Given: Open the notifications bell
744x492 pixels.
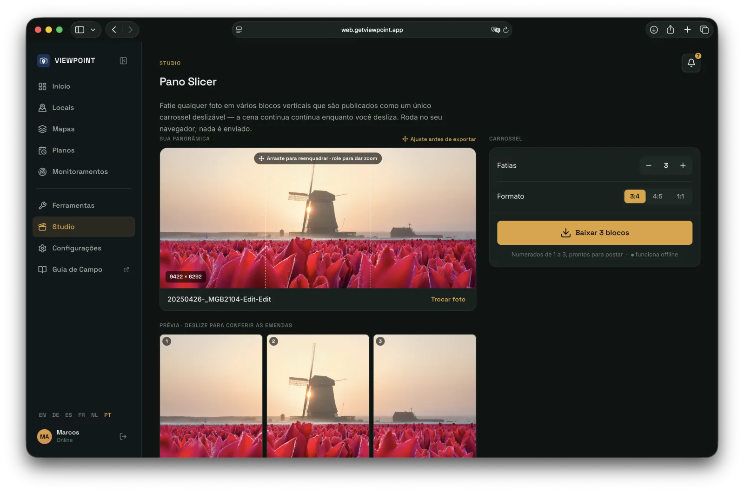Looking at the screenshot, I should (x=691, y=63).
